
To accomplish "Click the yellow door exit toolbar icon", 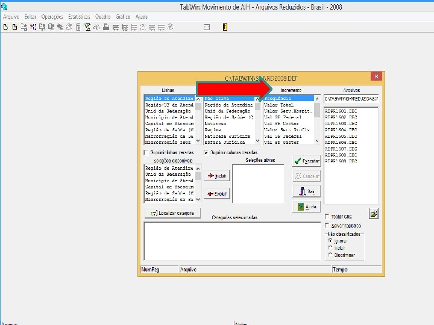I will click(225, 27).
